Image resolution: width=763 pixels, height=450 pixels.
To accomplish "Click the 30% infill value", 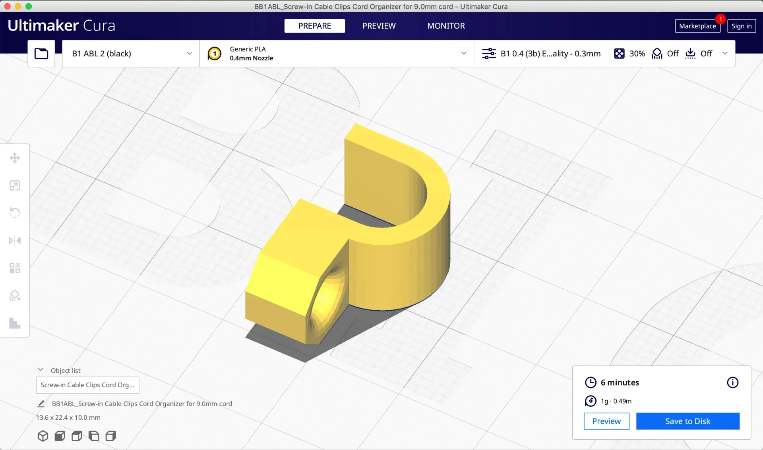I will click(x=637, y=54).
